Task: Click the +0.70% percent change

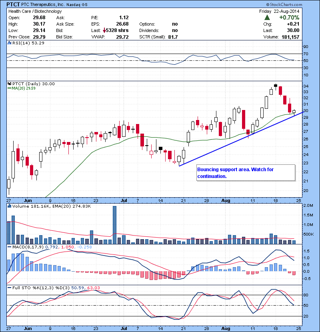Action: pos(289,17)
